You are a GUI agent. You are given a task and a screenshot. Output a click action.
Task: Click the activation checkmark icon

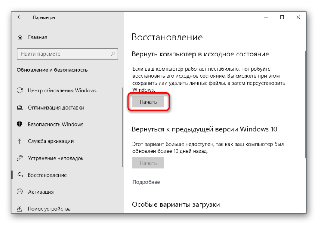pos(19,192)
